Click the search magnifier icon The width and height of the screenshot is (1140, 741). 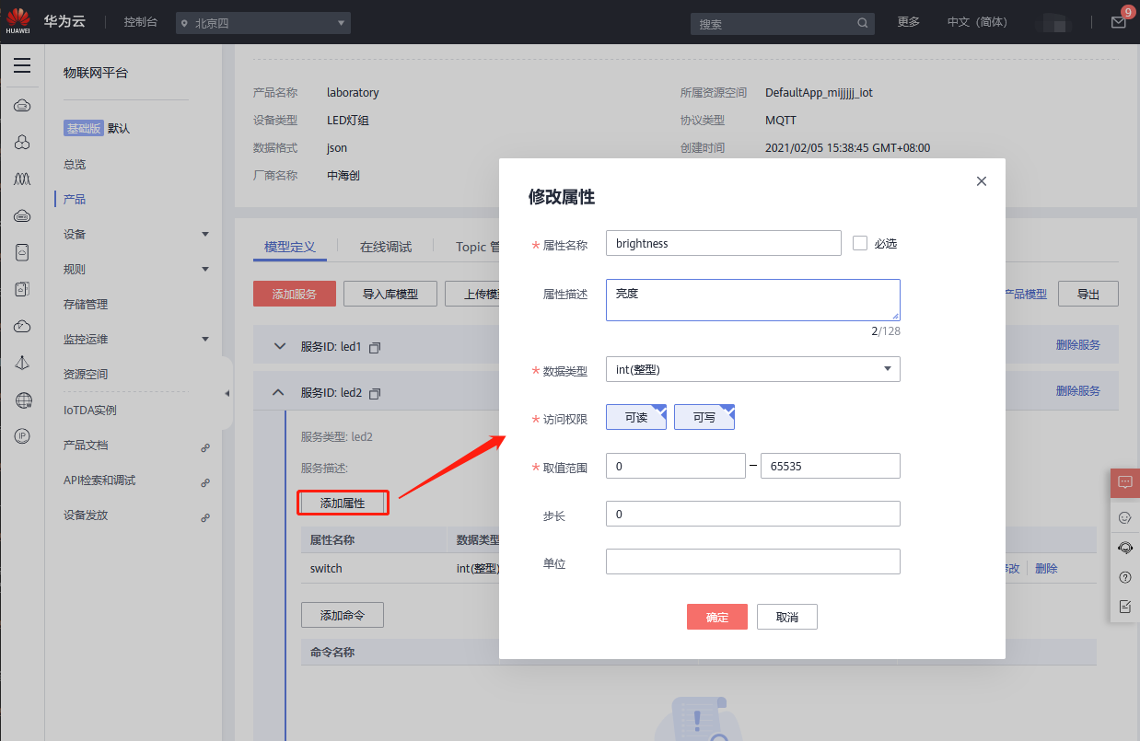(x=863, y=23)
